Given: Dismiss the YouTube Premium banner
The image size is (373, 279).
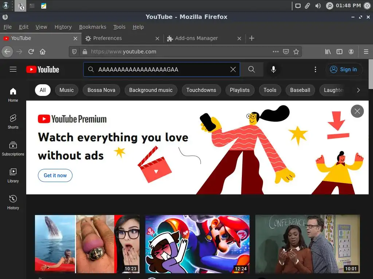Looking at the screenshot, I should pyautogui.click(x=357, y=111).
